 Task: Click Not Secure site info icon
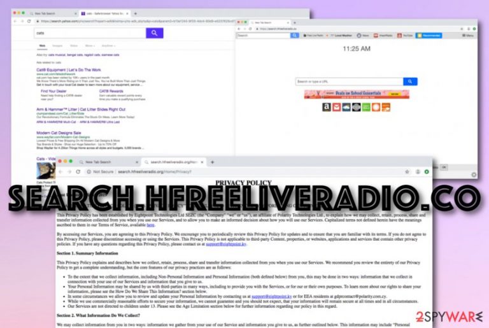tap(89, 172)
